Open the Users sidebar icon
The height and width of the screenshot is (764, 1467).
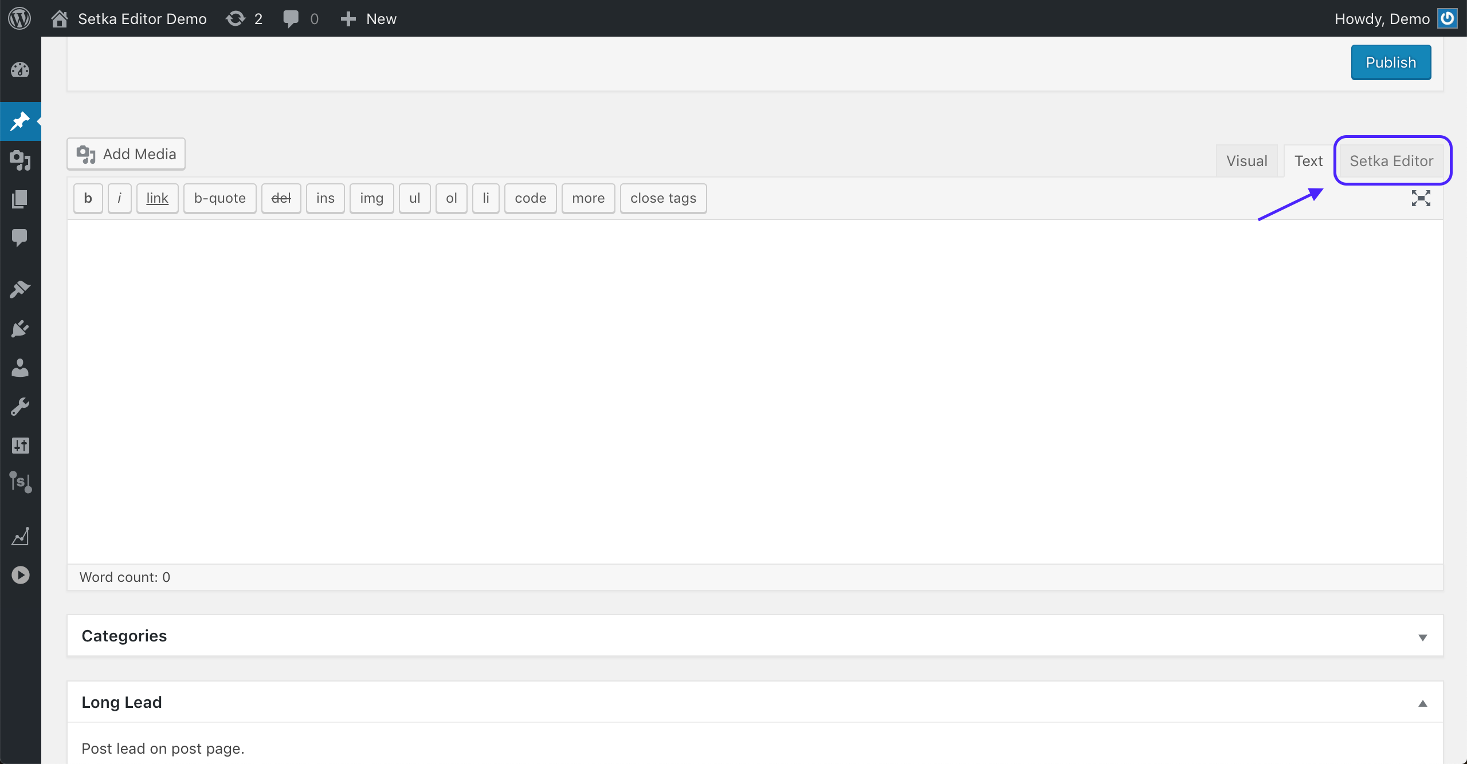(x=20, y=368)
